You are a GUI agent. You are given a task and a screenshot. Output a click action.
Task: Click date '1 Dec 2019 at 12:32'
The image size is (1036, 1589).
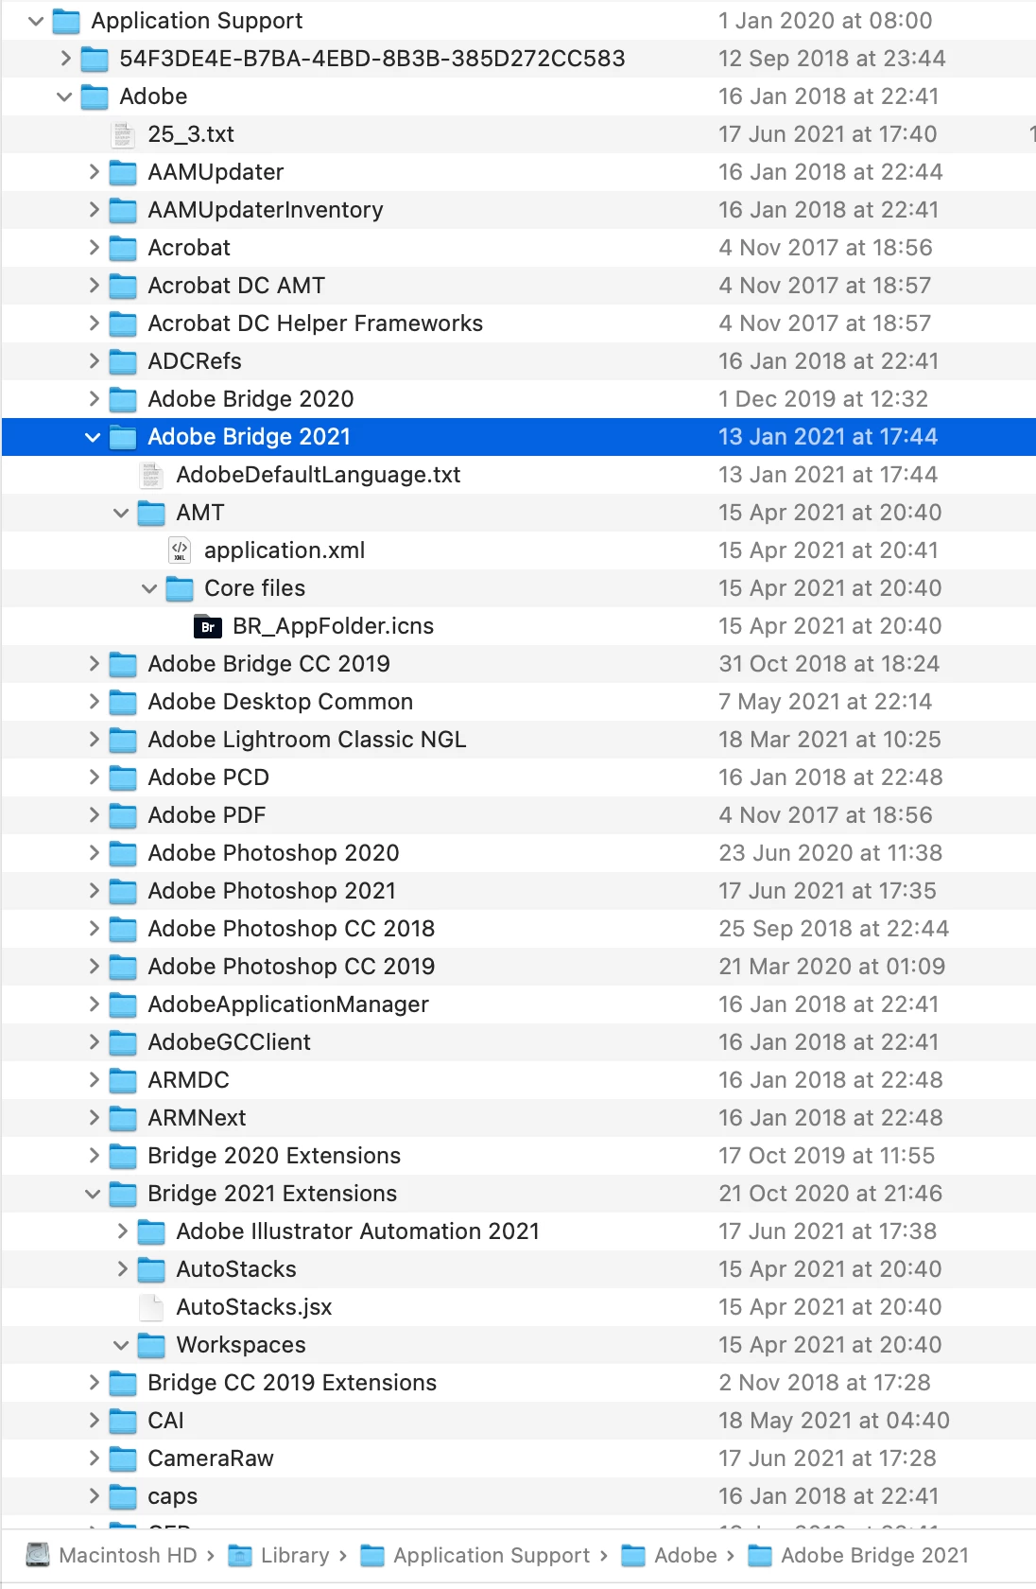click(823, 399)
